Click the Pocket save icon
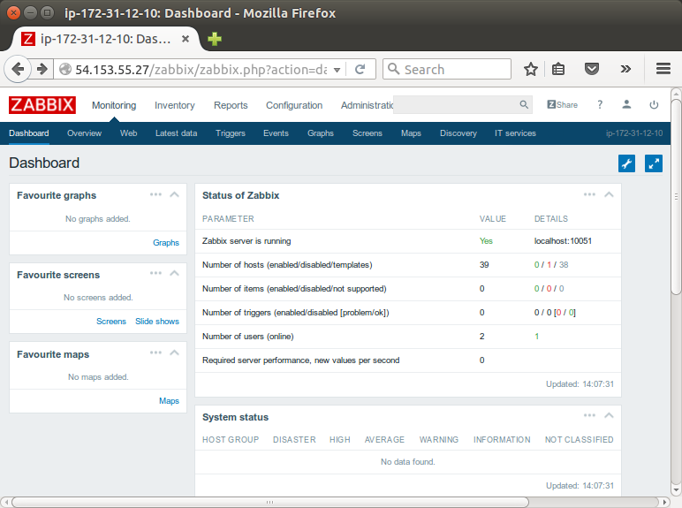Screen dimensions: 682x508 592,69
